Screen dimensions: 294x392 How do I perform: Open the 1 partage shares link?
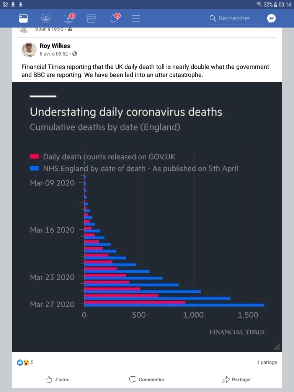click(267, 362)
